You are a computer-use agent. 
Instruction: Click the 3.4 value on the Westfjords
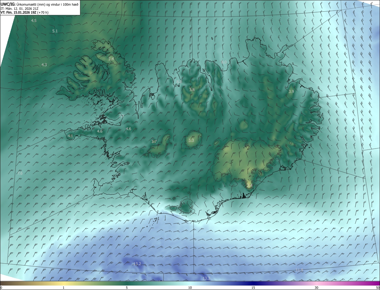111,59
